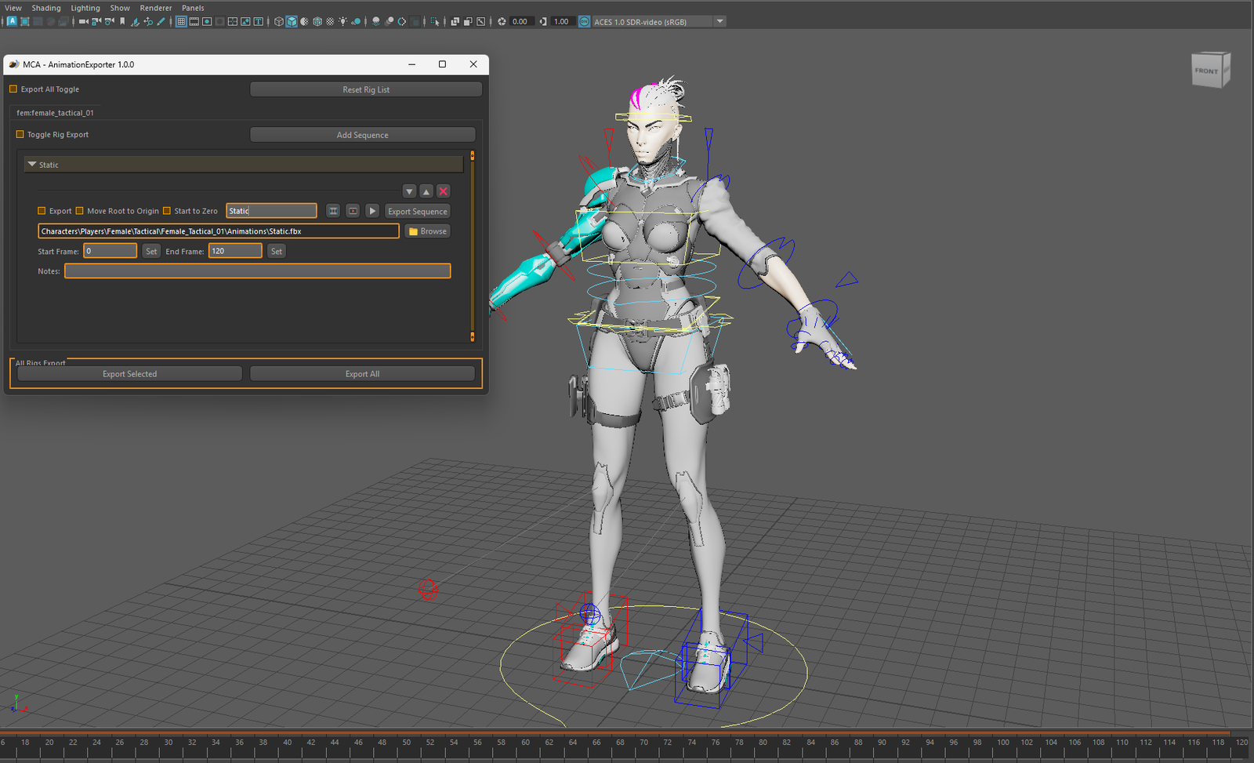The width and height of the screenshot is (1254, 763).
Task: Enable the Toggle Rig Export checkbox
Action: [x=20, y=134]
